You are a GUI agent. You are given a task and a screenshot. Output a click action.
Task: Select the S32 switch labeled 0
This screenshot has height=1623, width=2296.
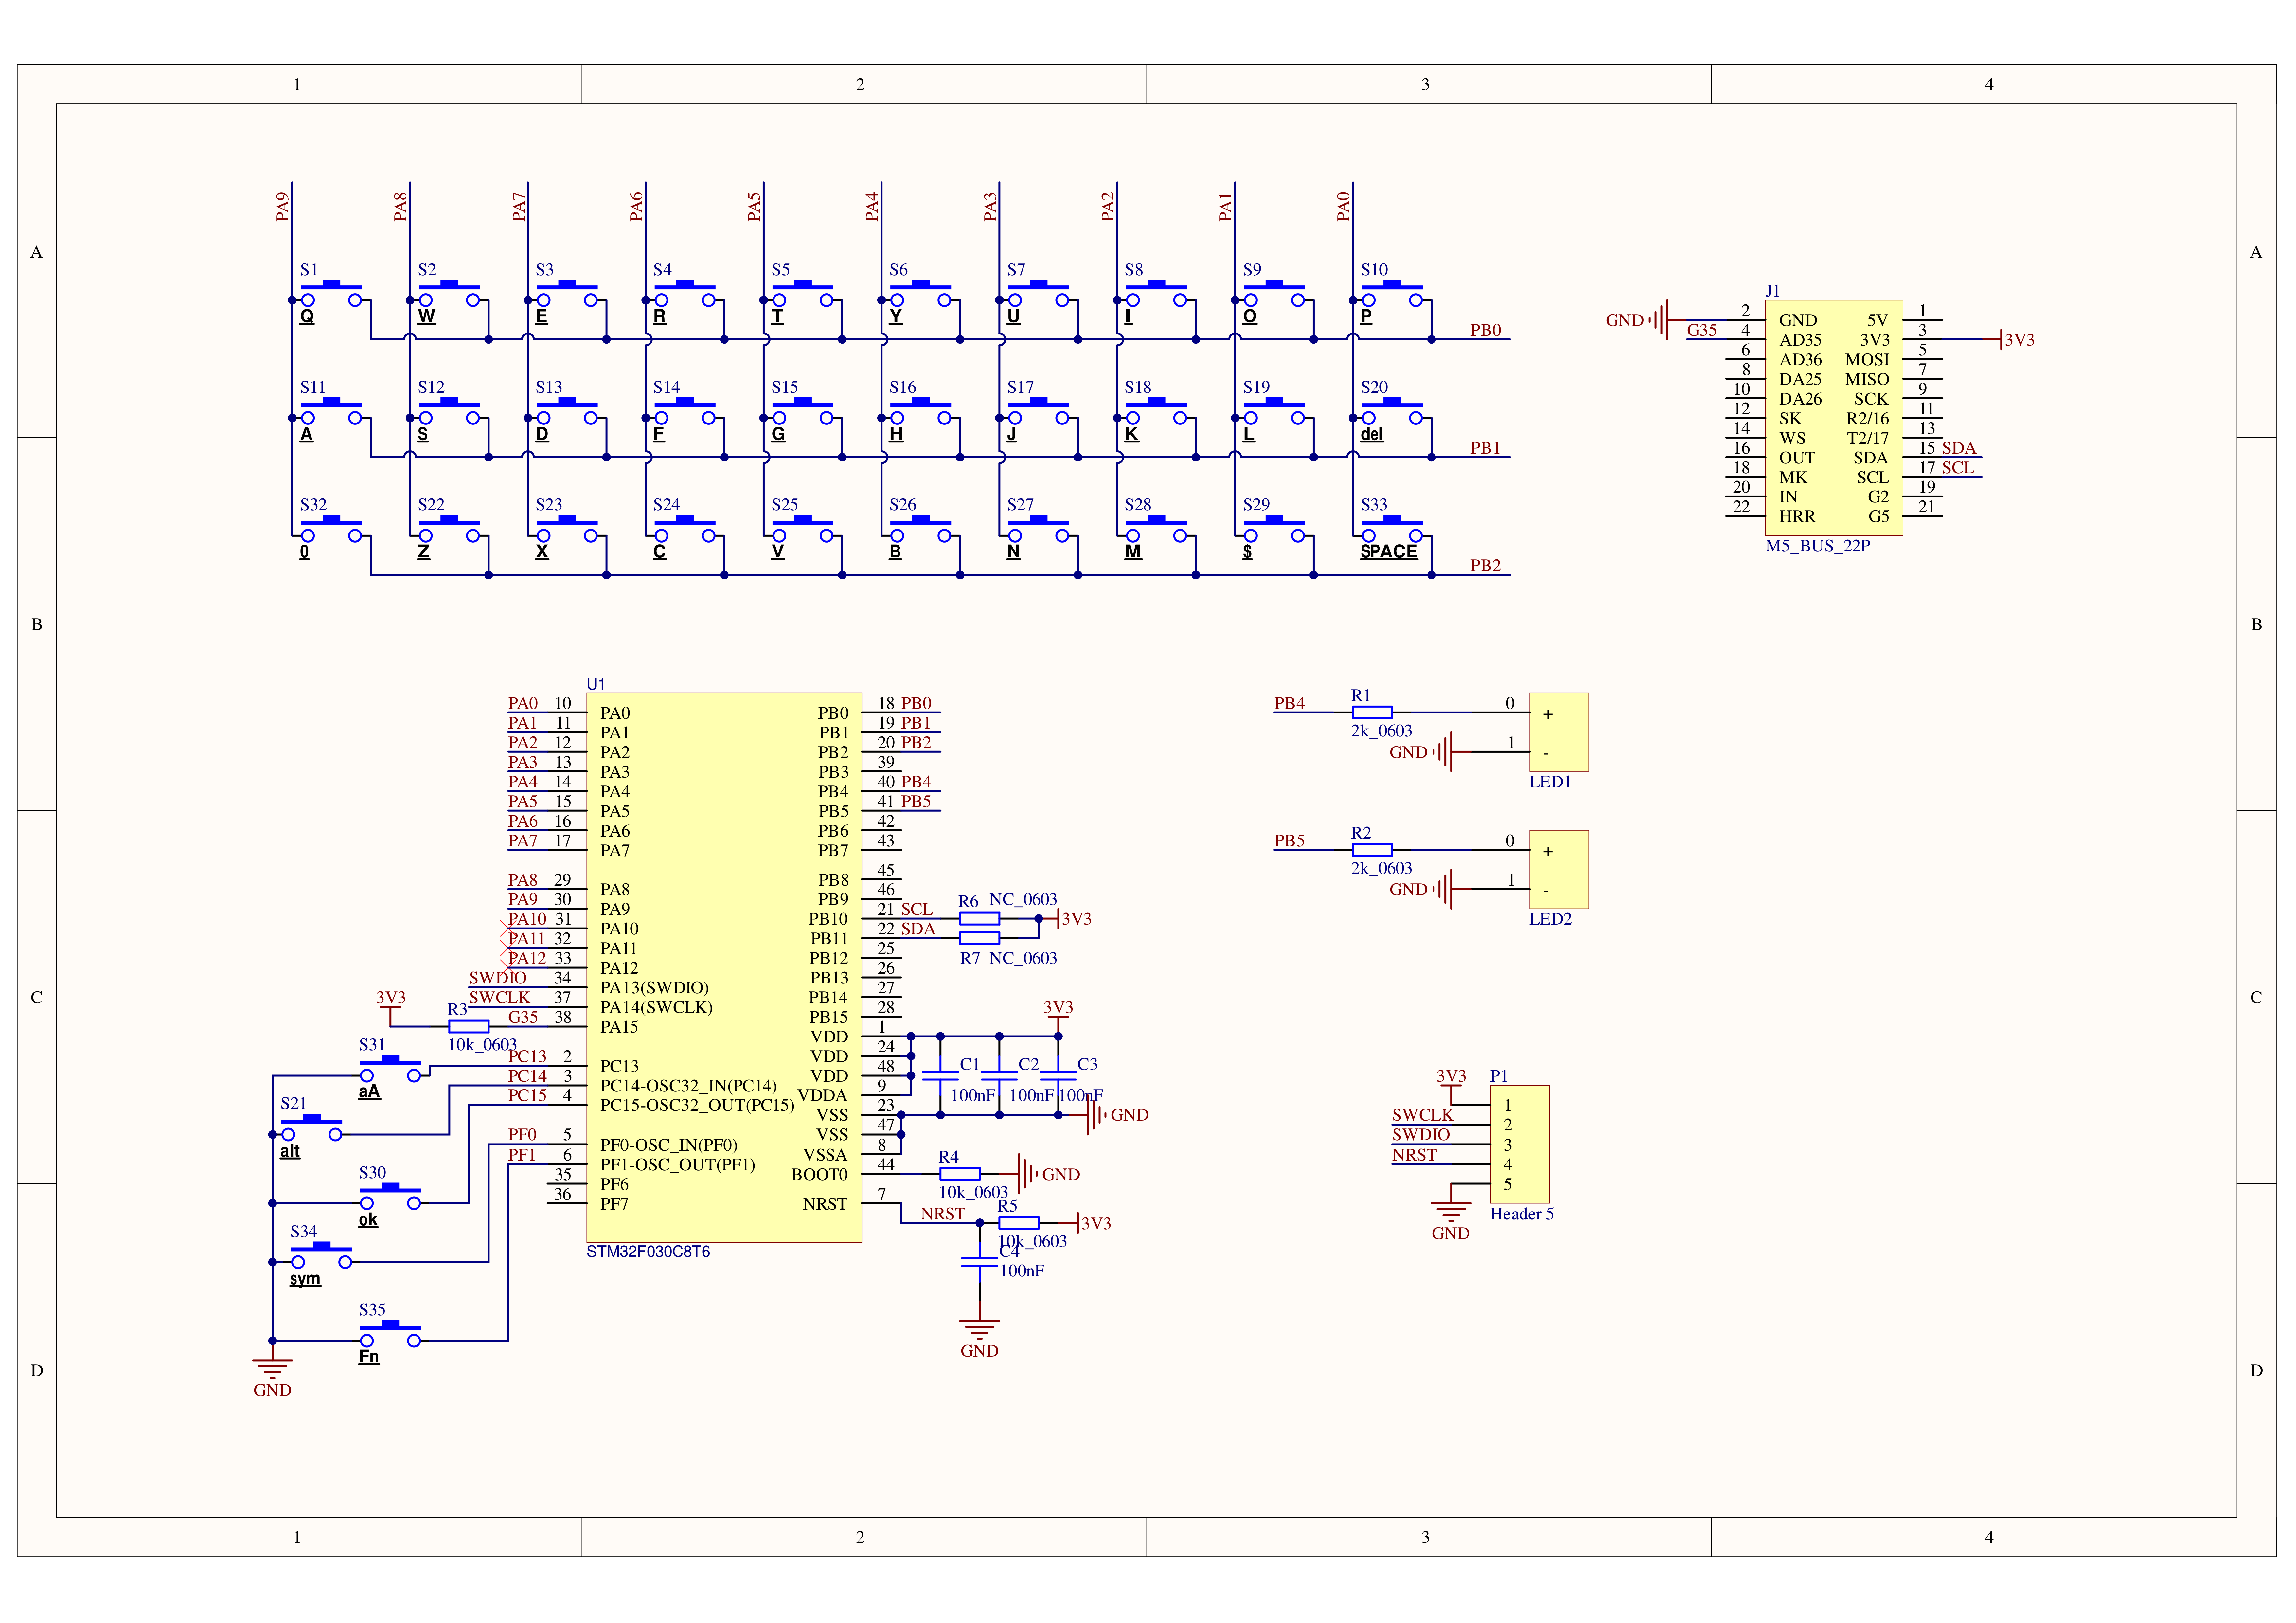click(x=331, y=529)
